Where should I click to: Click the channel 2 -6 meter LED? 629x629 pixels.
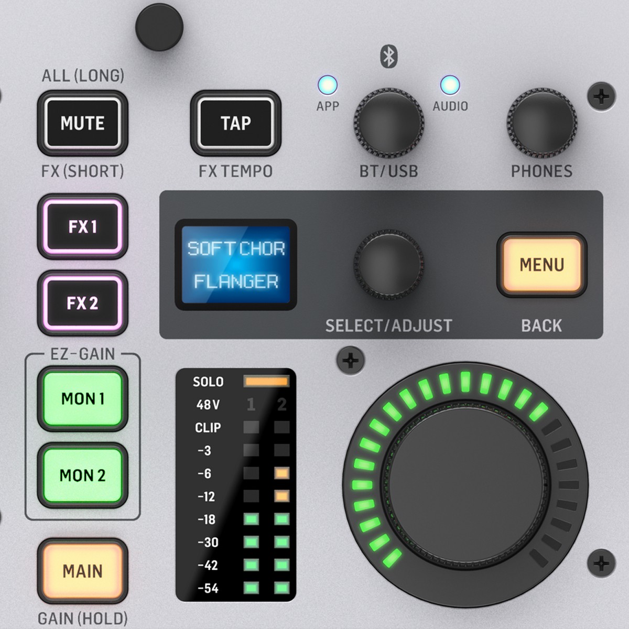[282, 473]
